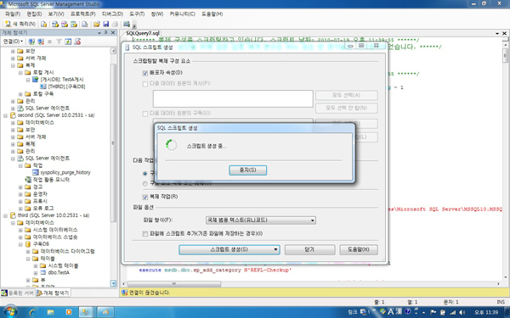
Task: Click the SQL Server Compact Query toolbar icon
Action: pos(84,24)
